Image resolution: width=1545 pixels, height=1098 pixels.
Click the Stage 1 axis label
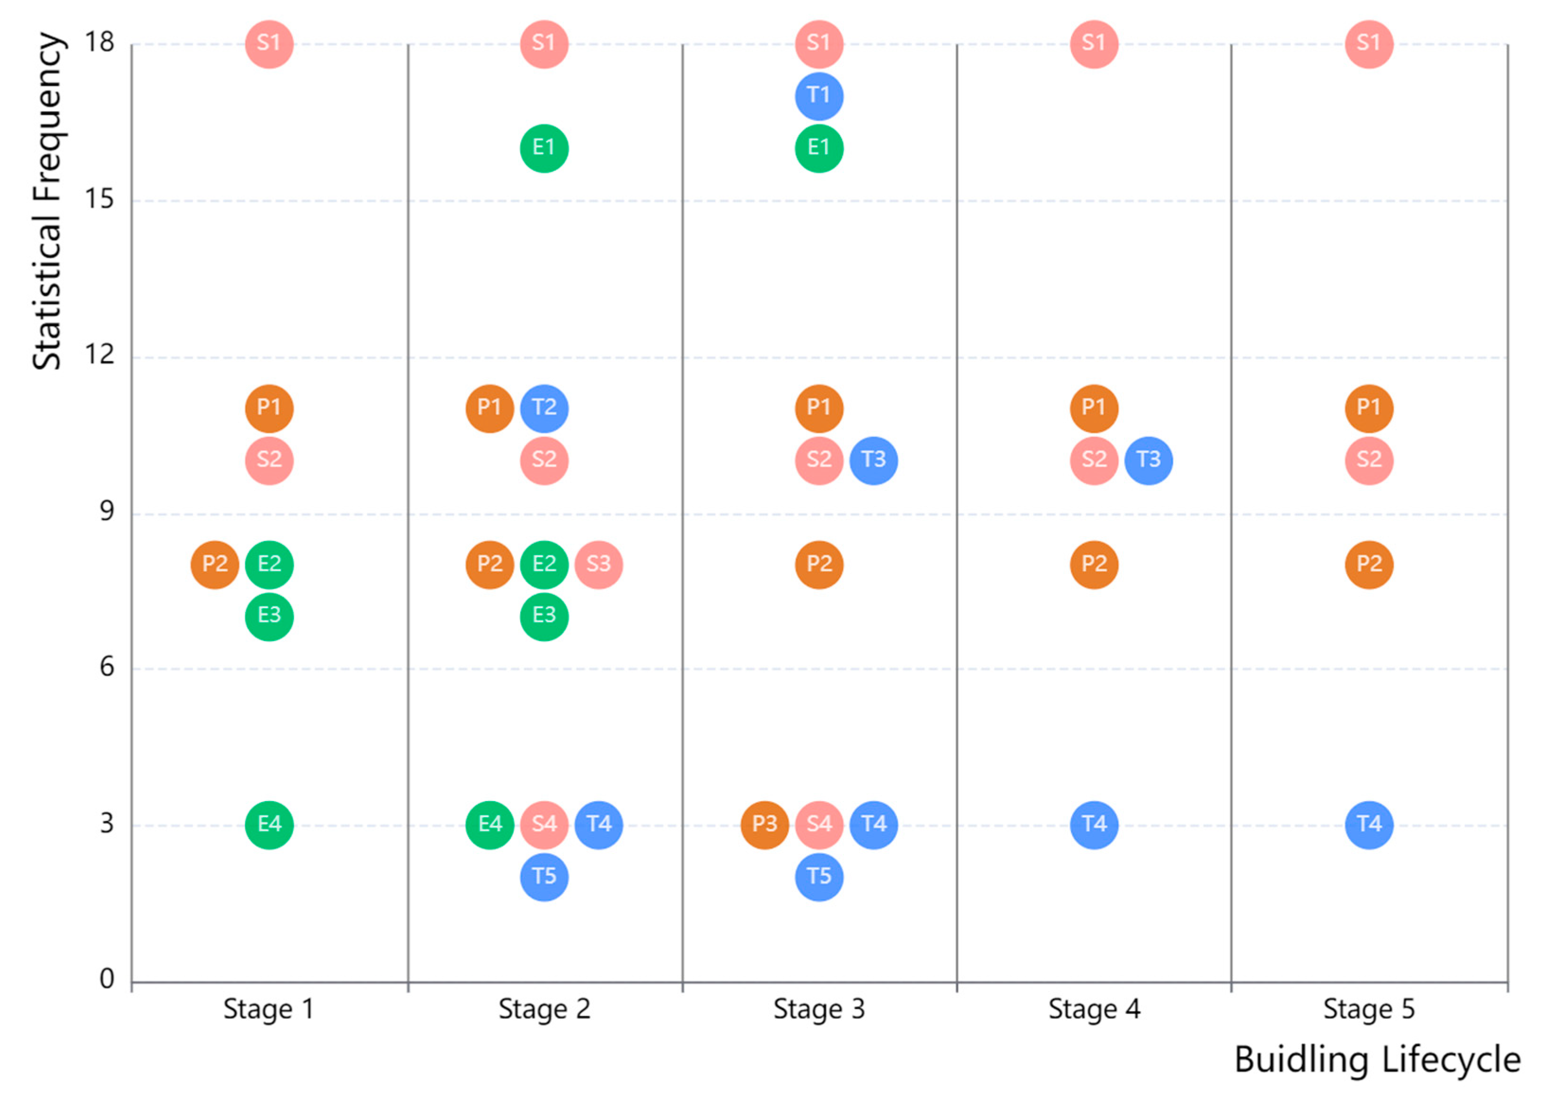[x=269, y=1010]
